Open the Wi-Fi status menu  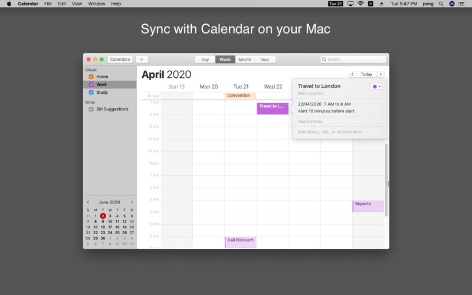pos(360,4)
